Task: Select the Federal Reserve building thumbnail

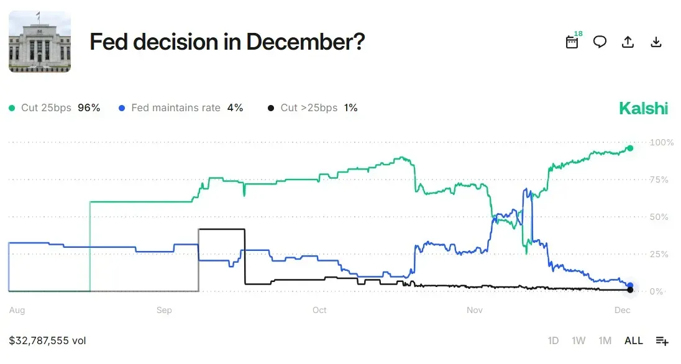Action: [40, 42]
